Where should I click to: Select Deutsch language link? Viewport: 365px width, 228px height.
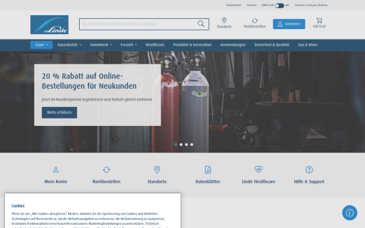(300, 5)
